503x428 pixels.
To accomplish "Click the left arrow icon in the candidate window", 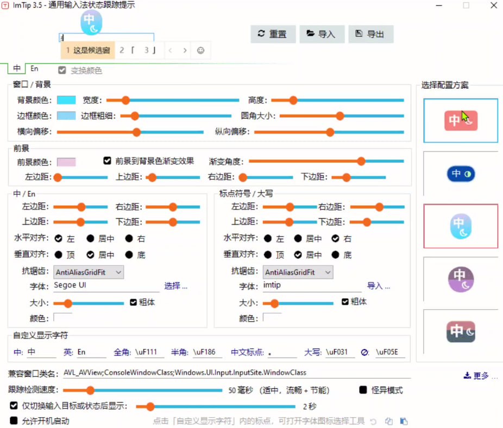I will [170, 50].
